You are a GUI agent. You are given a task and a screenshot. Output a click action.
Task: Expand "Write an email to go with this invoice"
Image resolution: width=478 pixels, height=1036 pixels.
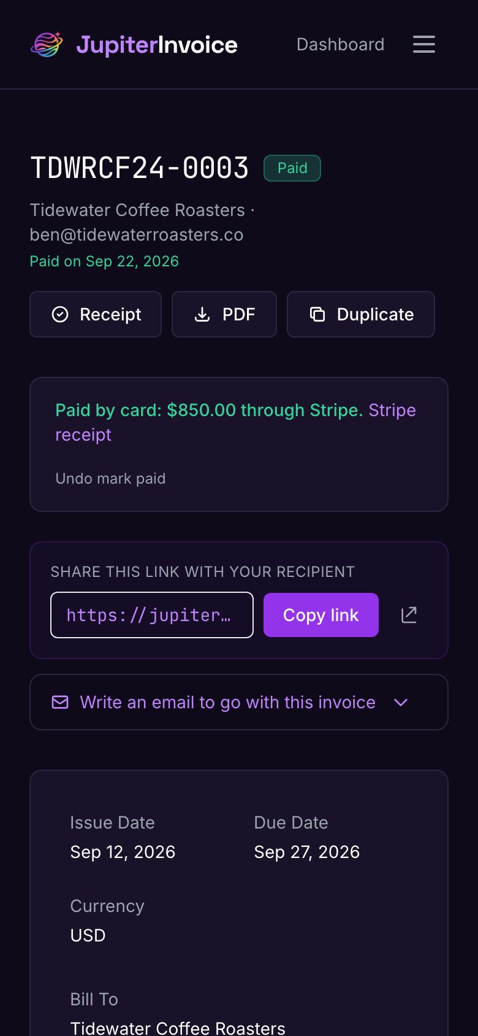tap(239, 702)
